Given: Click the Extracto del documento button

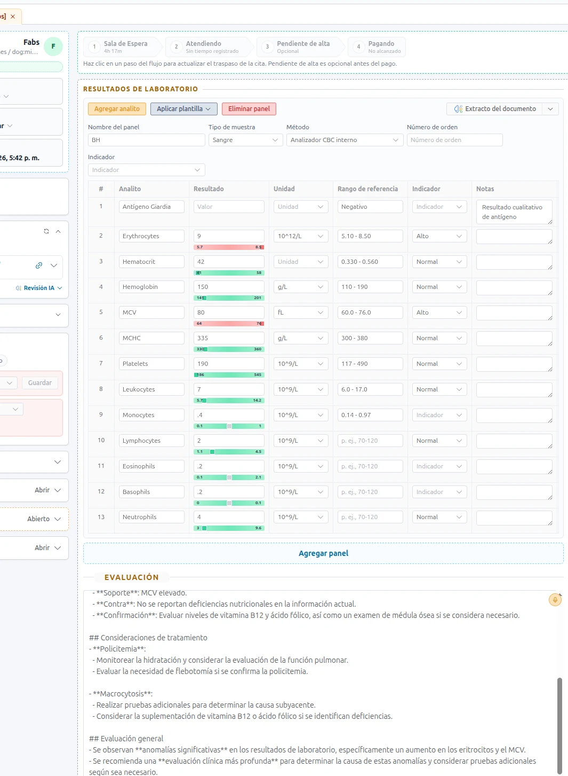Looking at the screenshot, I should 495,108.
